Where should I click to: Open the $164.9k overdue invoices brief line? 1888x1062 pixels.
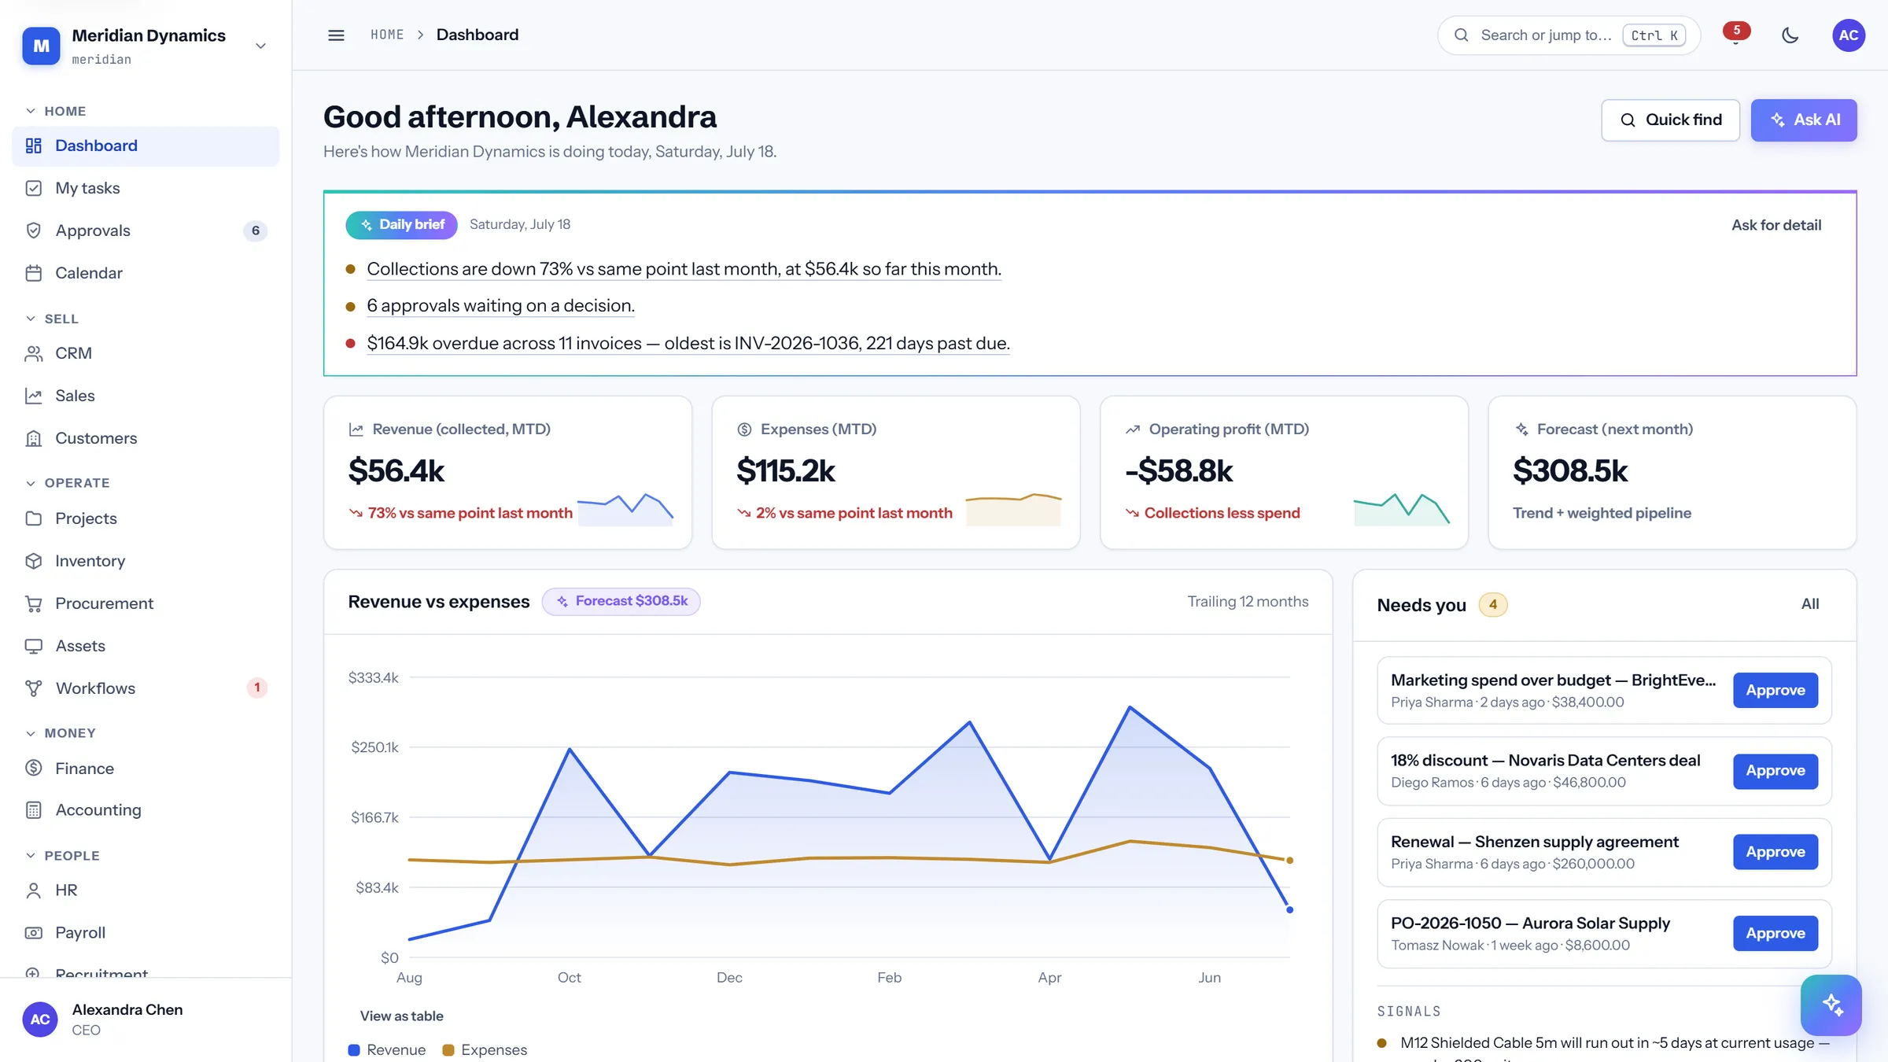tap(688, 344)
